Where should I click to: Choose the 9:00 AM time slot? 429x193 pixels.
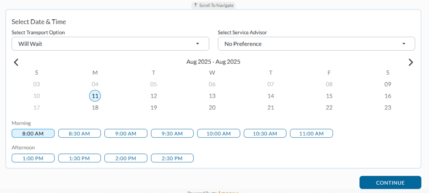pos(126,133)
